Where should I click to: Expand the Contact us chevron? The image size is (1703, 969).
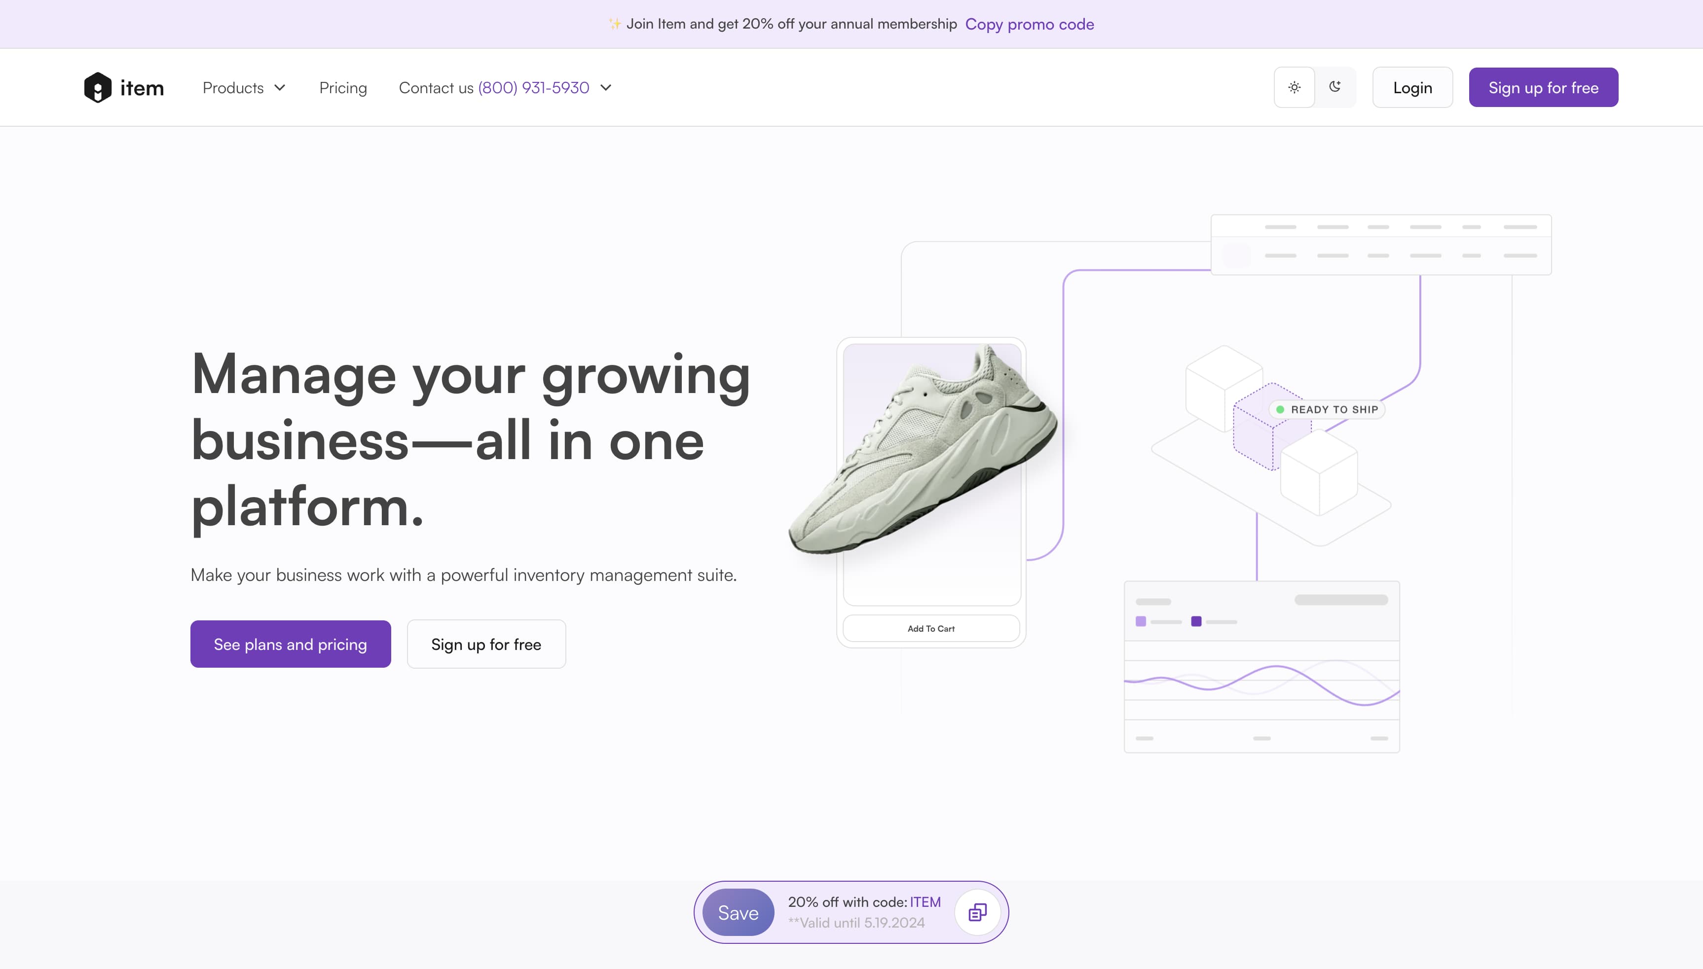[x=606, y=88]
